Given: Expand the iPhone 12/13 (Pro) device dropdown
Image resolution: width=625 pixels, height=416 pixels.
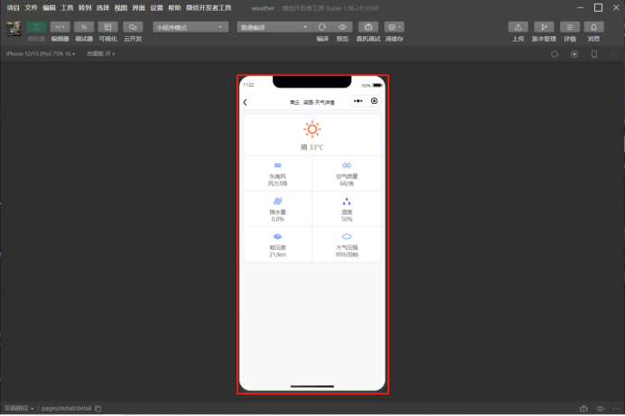Looking at the screenshot, I should (41, 54).
